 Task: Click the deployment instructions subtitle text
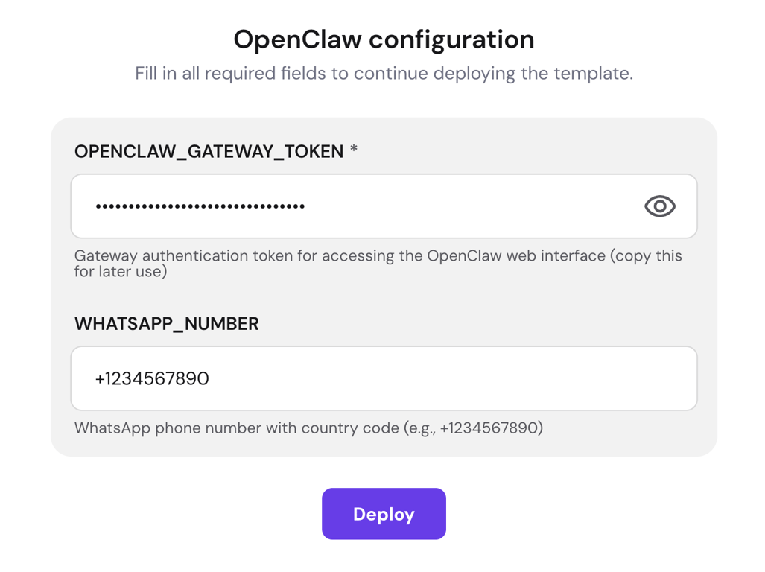click(x=384, y=73)
